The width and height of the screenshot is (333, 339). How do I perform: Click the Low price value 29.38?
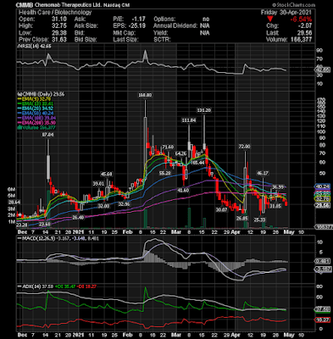click(x=59, y=33)
